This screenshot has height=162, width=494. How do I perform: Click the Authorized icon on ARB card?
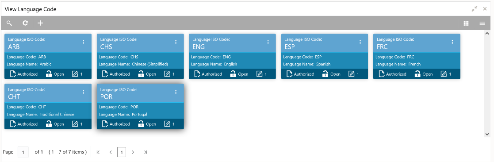point(13,74)
